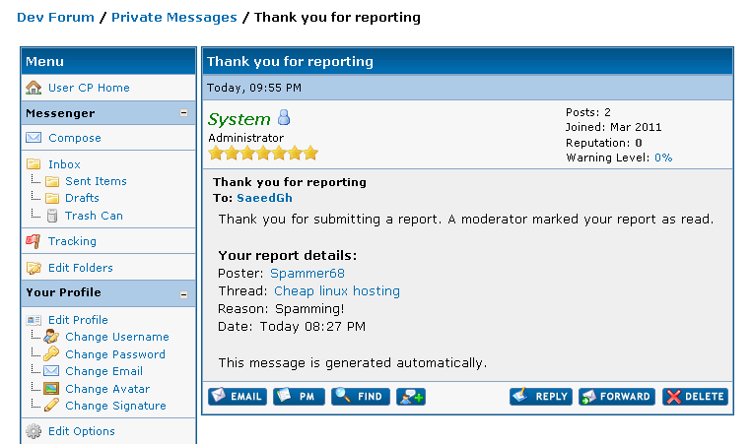Click the REPLY button

tap(540, 397)
